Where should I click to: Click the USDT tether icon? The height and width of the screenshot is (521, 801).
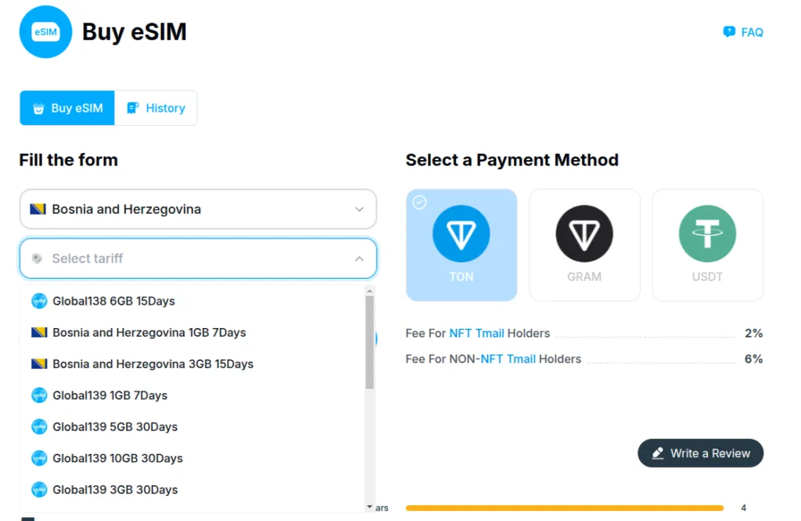pos(707,234)
